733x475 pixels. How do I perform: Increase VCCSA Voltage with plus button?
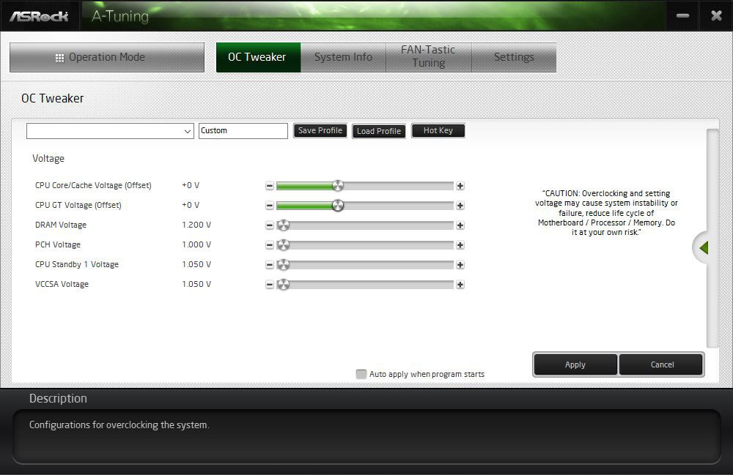point(460,285)
